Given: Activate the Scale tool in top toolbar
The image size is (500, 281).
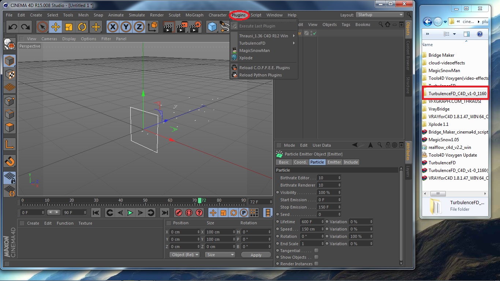Looking at the screenshot, I should coord(69,27).
